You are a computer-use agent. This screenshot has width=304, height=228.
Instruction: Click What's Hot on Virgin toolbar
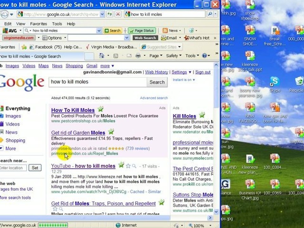[x=197, y=38]
